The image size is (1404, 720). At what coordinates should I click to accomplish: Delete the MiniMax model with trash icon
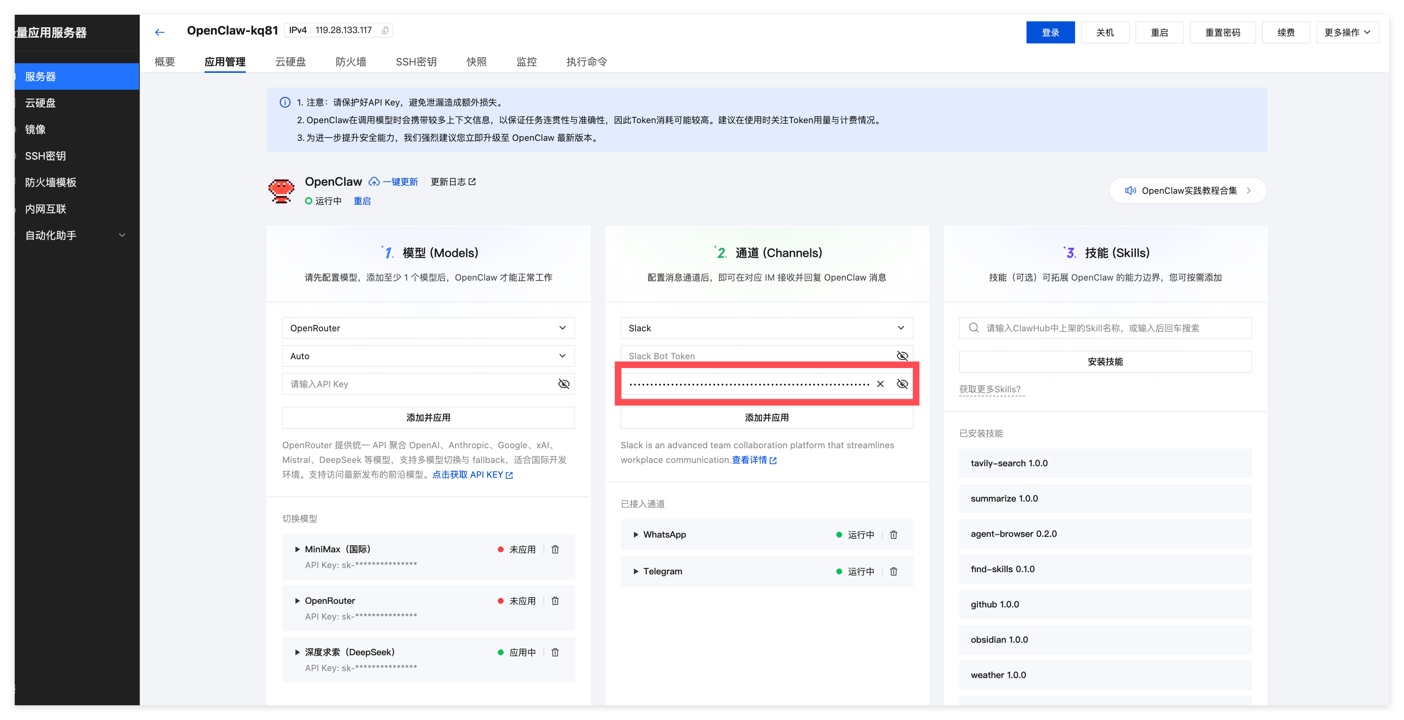(x=555, y=549)
